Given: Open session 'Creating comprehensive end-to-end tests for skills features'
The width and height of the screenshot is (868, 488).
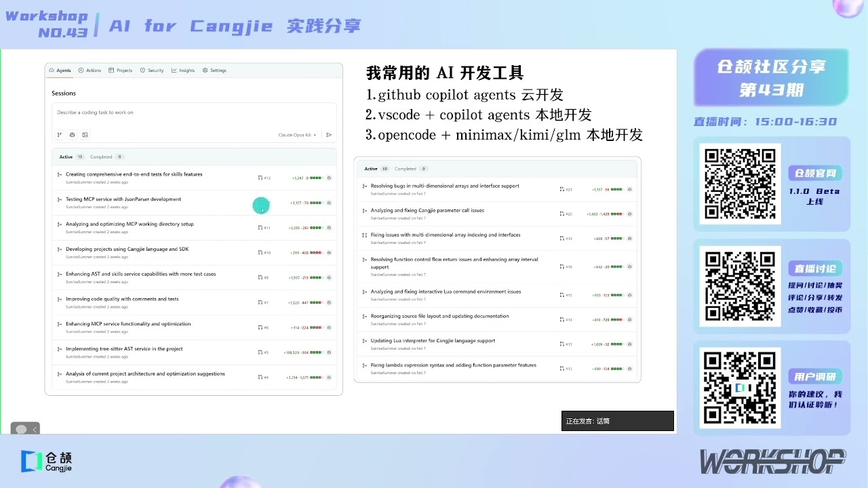Looking at the screenshot, I should point(134,174).
